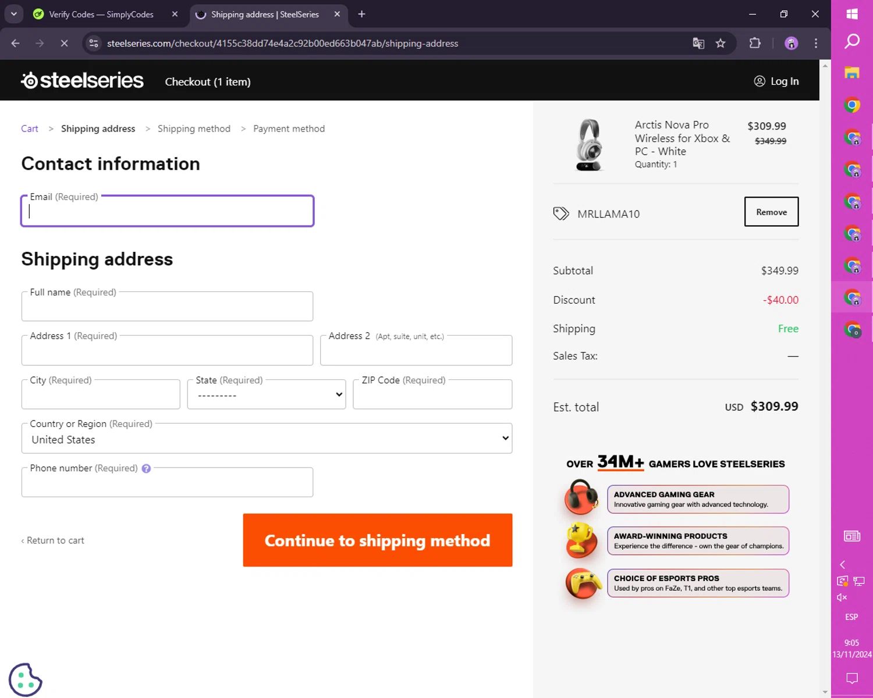Open the Chrome profile avatar

[x=791, y=43]
